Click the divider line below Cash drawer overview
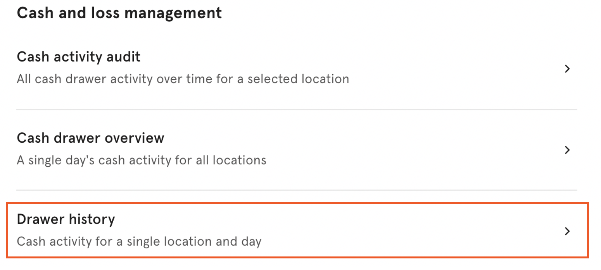Viewport: 601px width, 270px height. point(297,190)
